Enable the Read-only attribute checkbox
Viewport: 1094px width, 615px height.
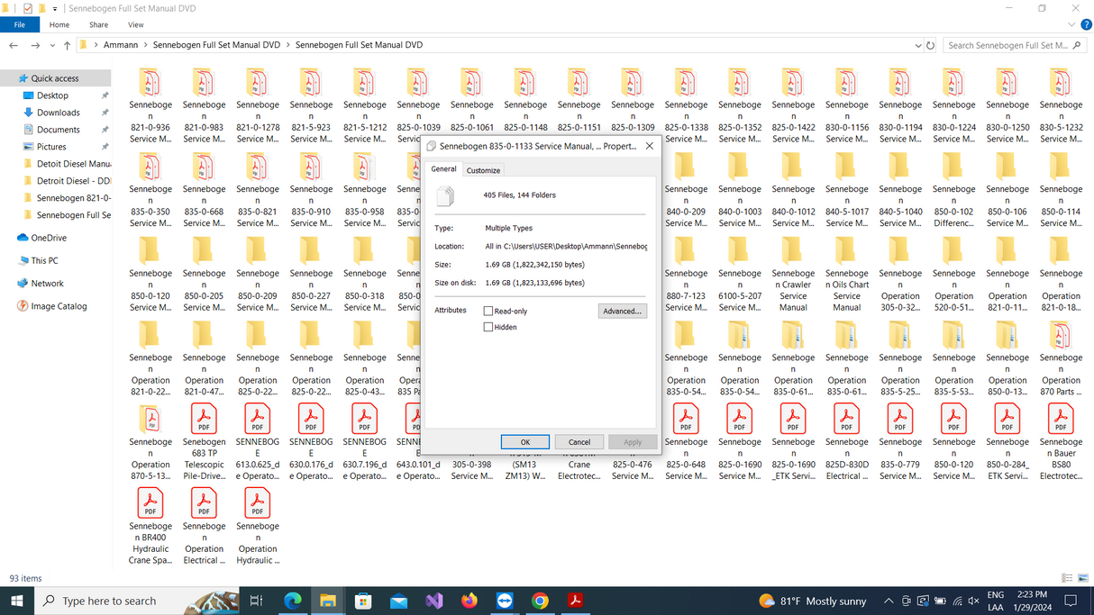[488, 309]
